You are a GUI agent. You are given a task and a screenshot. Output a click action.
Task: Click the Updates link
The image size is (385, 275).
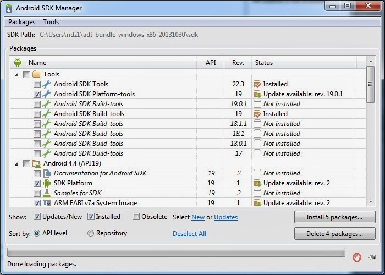coord(226,217)
